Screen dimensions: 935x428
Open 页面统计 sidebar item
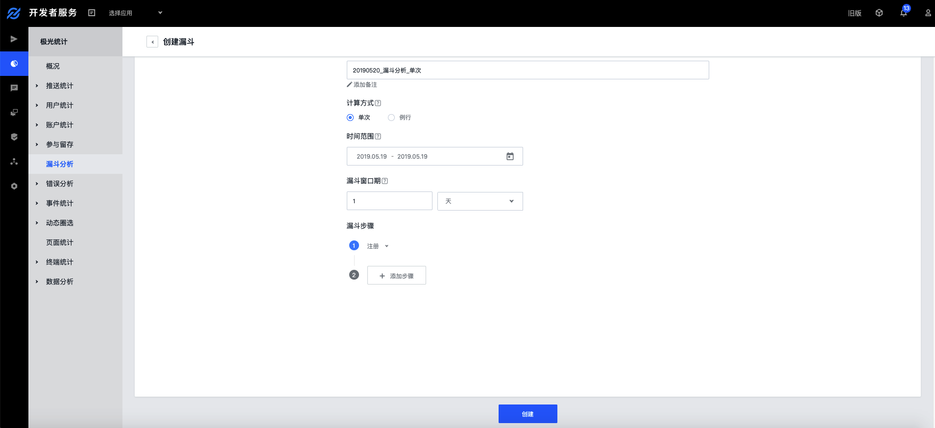pyautogui.click(x=60, y=242)
